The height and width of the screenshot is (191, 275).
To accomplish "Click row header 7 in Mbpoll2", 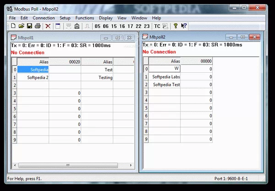I will 146,123.
